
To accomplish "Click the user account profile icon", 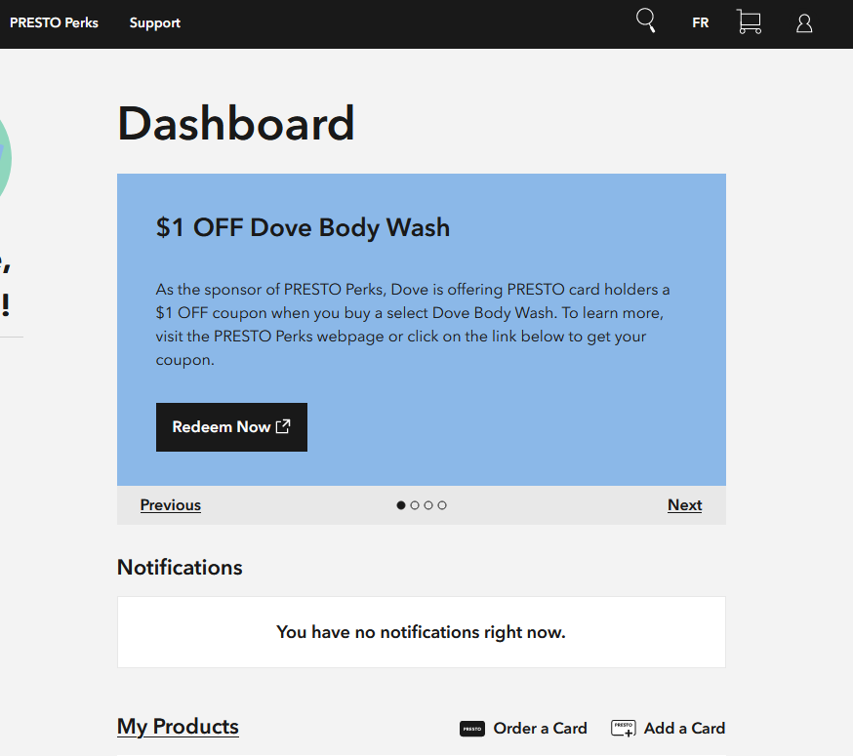I will [804, 23].
